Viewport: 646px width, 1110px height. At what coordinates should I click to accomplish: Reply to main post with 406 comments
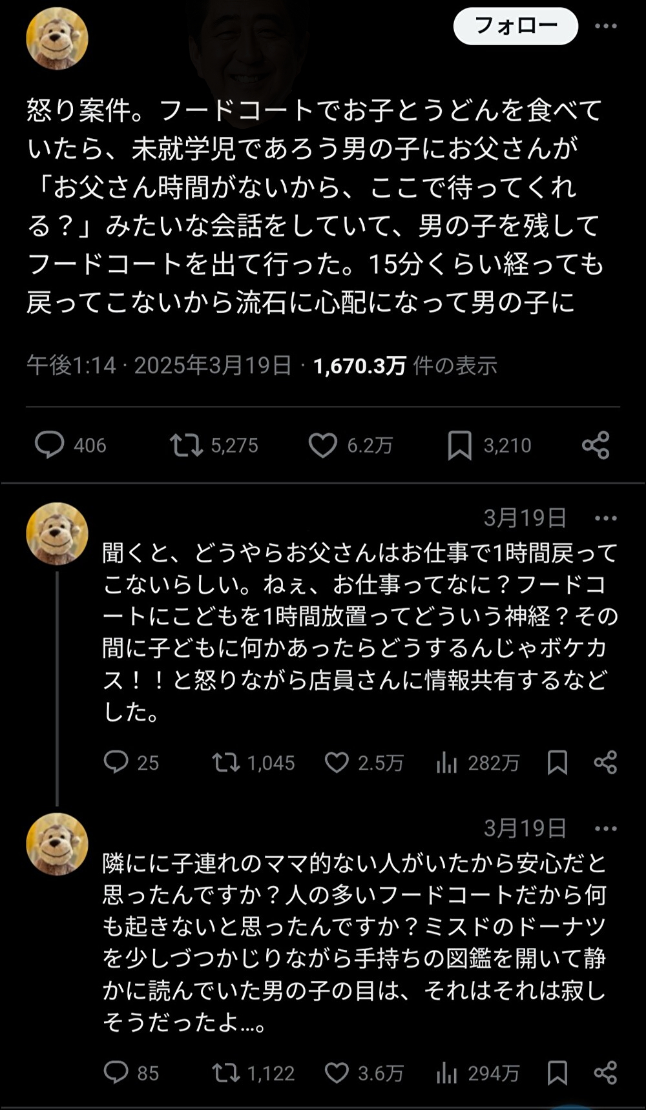[x=70, y=445]
